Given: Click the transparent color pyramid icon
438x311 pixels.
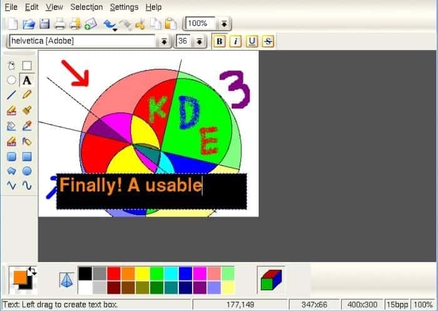Looking at the screenshot, I should [66, 280].
